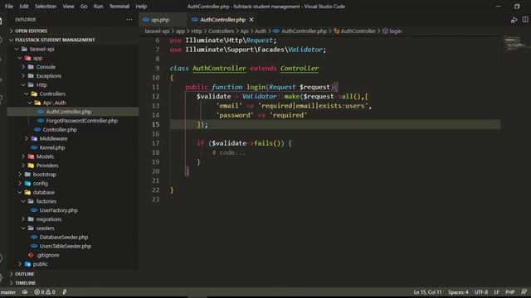Open the File menu
The height and width of the screenshot is (298, 531).
(x=9, y=6)
